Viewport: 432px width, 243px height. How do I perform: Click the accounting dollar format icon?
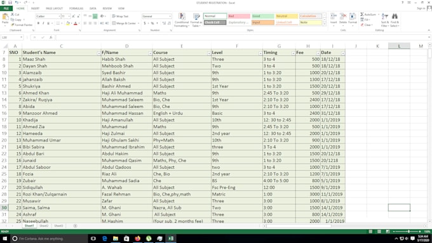click(x=144, y=23)
